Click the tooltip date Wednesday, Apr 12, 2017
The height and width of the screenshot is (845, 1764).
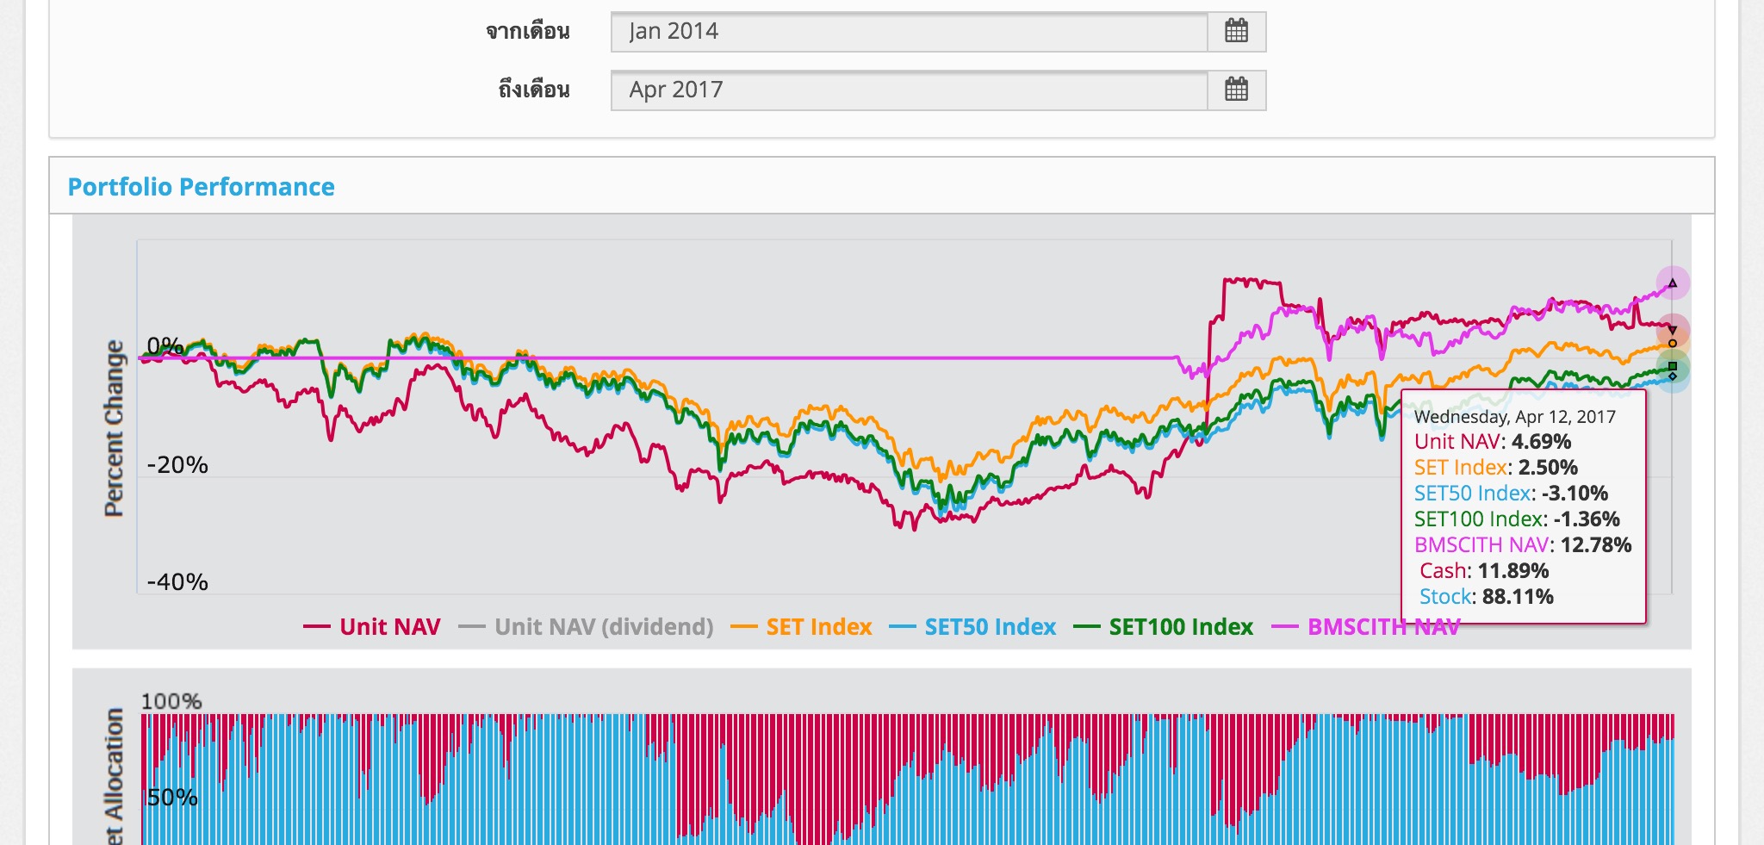(x=1515, y=417)
